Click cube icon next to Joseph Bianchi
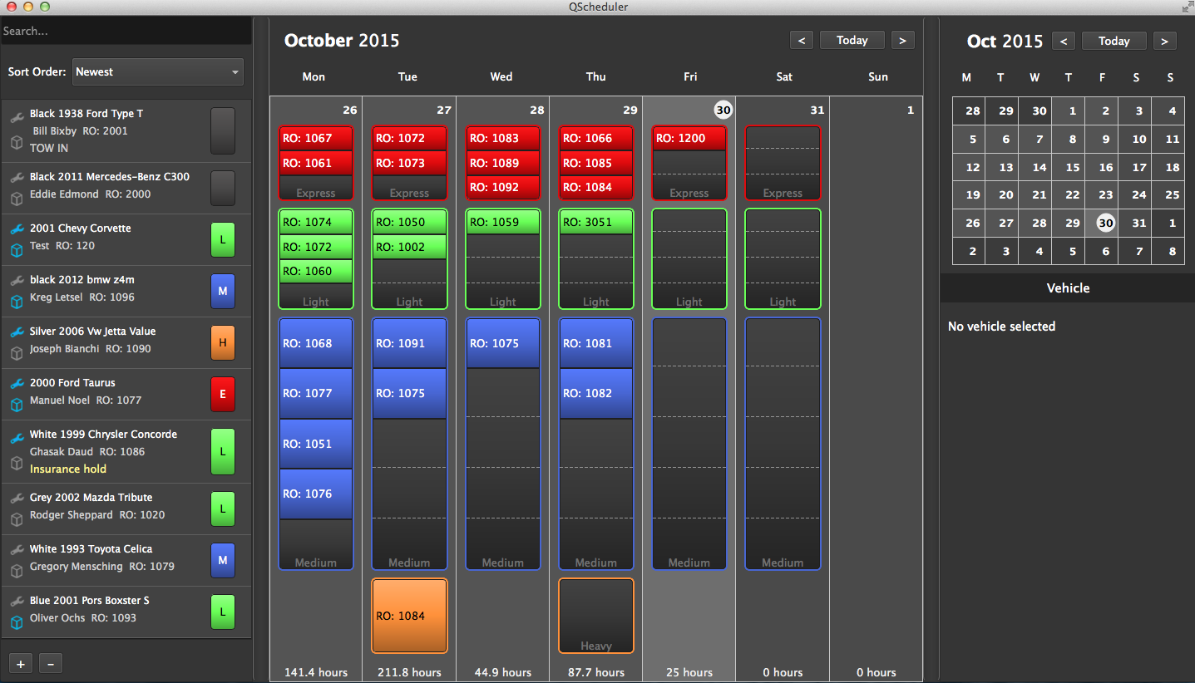Image resolution: width=1195 pixels, height=683 pixels. [x=16, y=351]
